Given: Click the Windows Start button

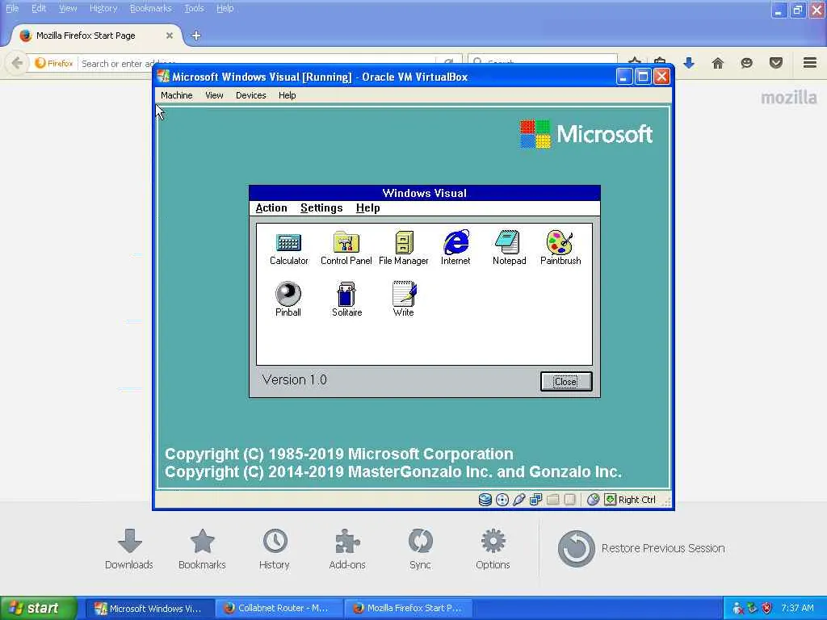Looking at the screenshot, I should click(x=39, y=608).
